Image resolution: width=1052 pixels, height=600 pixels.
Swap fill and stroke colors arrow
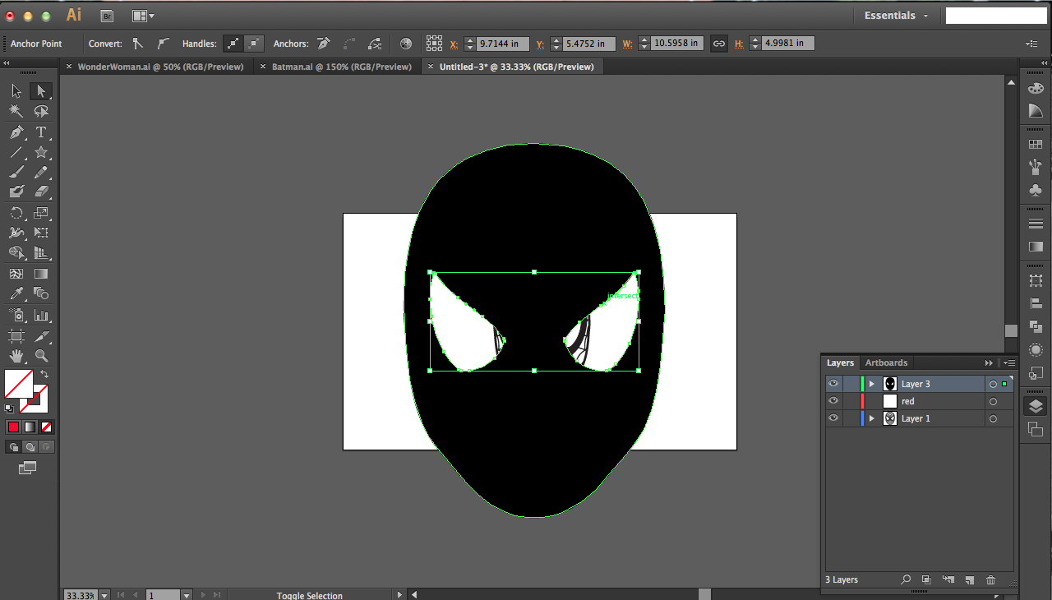pyautogui.click(x=44, y=374)
